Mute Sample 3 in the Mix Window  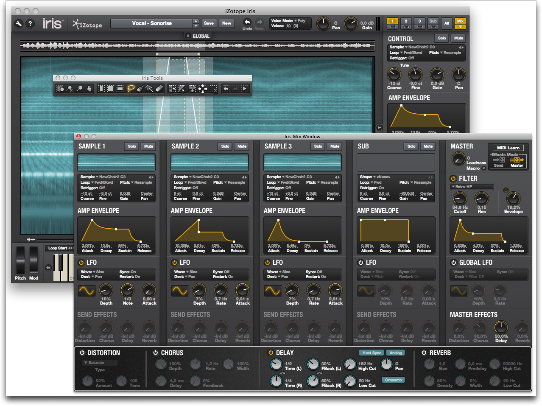(335, 146)
